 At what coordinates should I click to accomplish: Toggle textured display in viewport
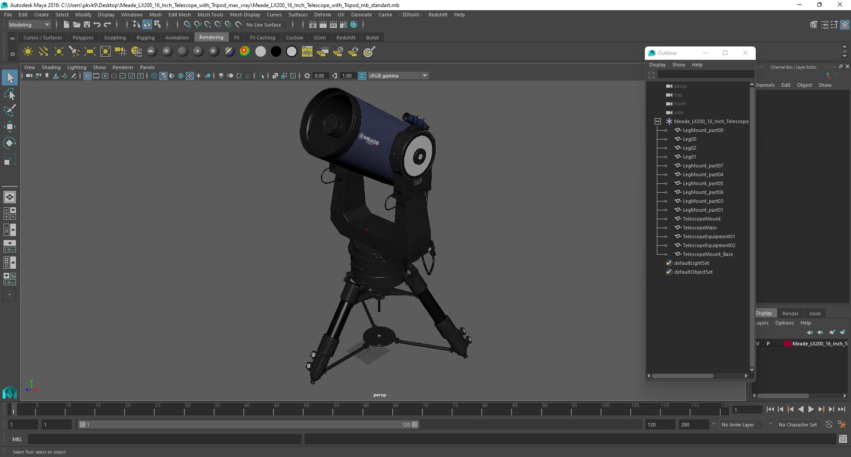click(190, 76)
